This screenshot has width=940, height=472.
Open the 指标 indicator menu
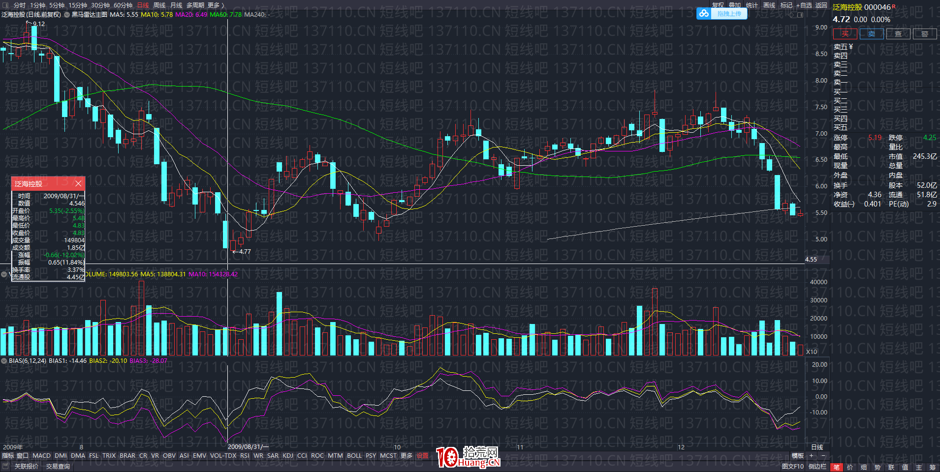click(x=8, y=456)
